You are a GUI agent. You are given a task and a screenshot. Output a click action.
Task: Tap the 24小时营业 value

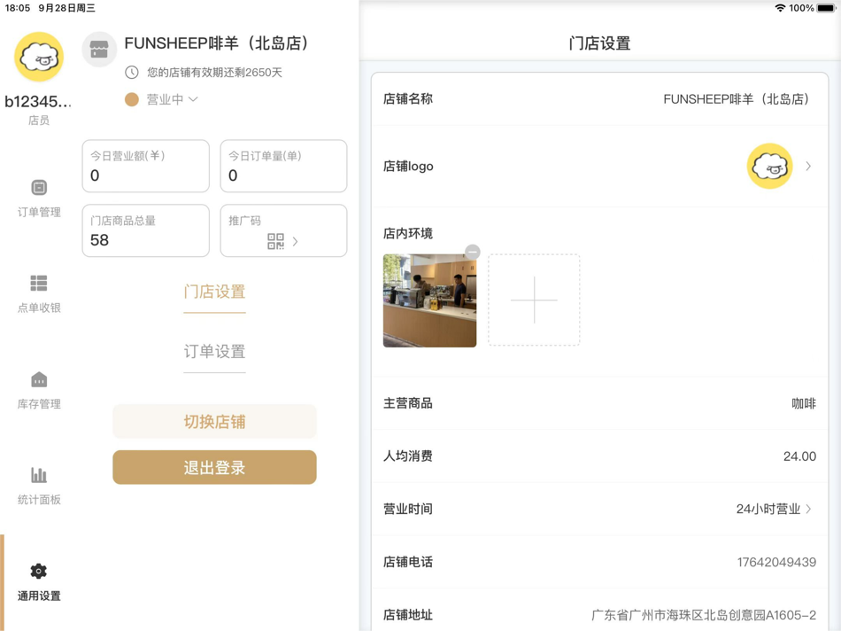(x=768, y=509)
